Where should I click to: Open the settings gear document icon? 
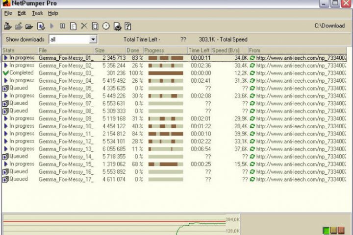(117, 26)
